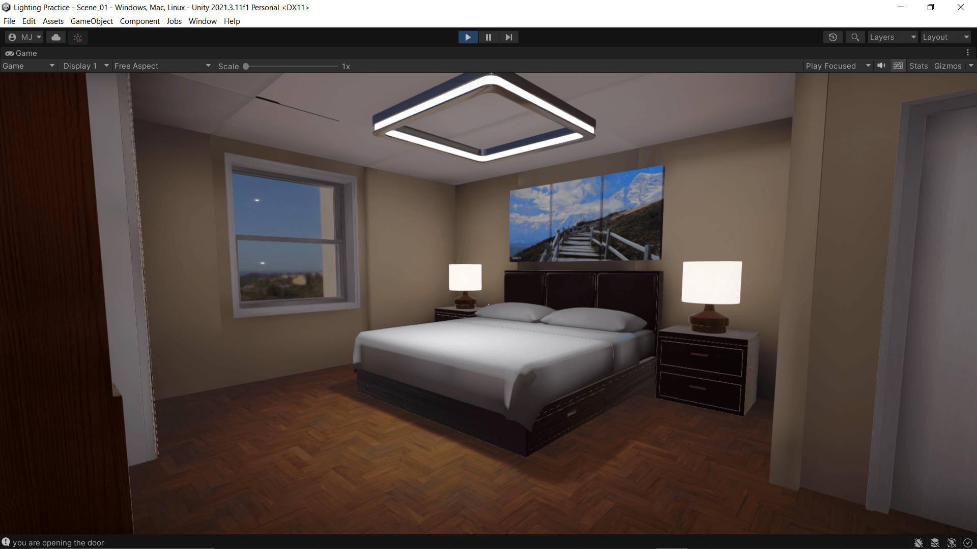Open the GameObject menu
Screen dimensions: 977x549
92,21
